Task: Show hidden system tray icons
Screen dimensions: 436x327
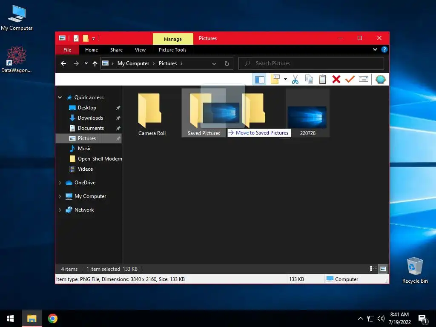Action: click(360, 318)
